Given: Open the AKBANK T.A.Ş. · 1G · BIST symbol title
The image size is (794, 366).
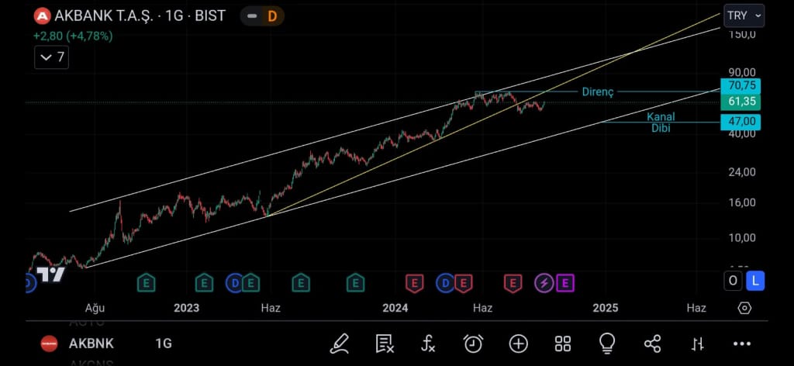Looking at the screenshot, I should pos(140,16).
